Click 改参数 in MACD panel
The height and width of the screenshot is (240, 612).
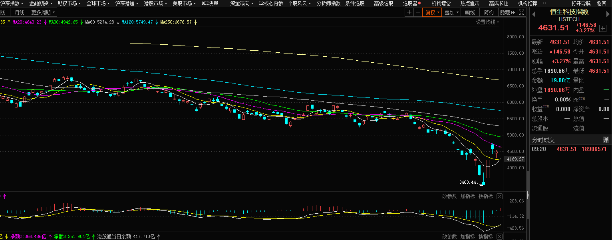[449, 196]
